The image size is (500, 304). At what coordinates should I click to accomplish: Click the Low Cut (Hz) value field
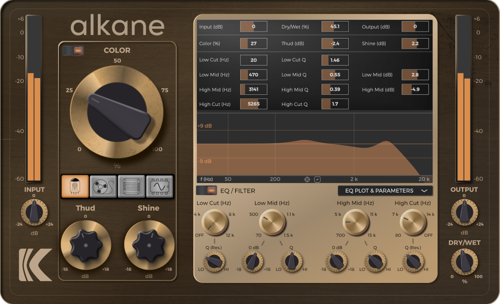(x=253, y=60)
